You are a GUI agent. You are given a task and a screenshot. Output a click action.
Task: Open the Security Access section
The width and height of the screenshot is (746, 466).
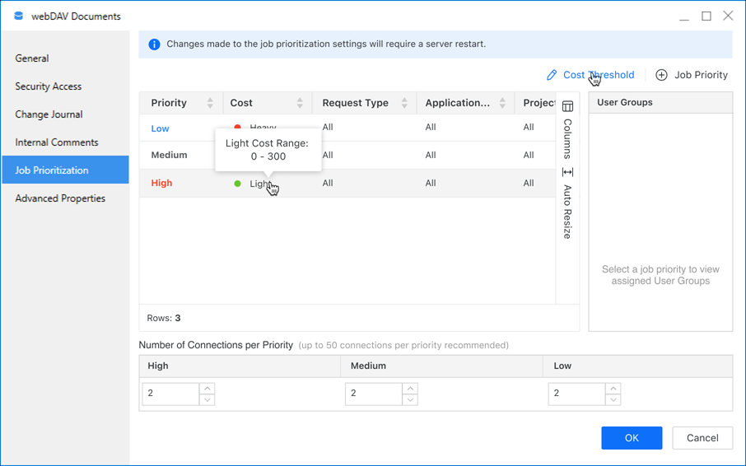tap(48, 86)
